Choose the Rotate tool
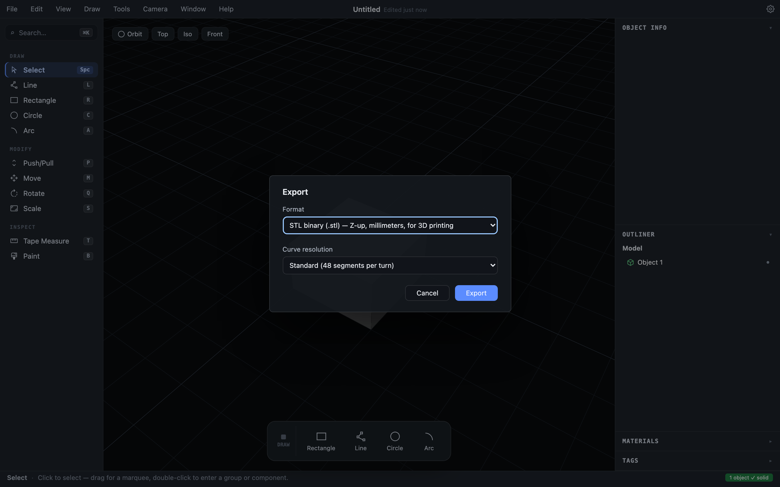The image size is (780, 487). (x=51, y=193)
